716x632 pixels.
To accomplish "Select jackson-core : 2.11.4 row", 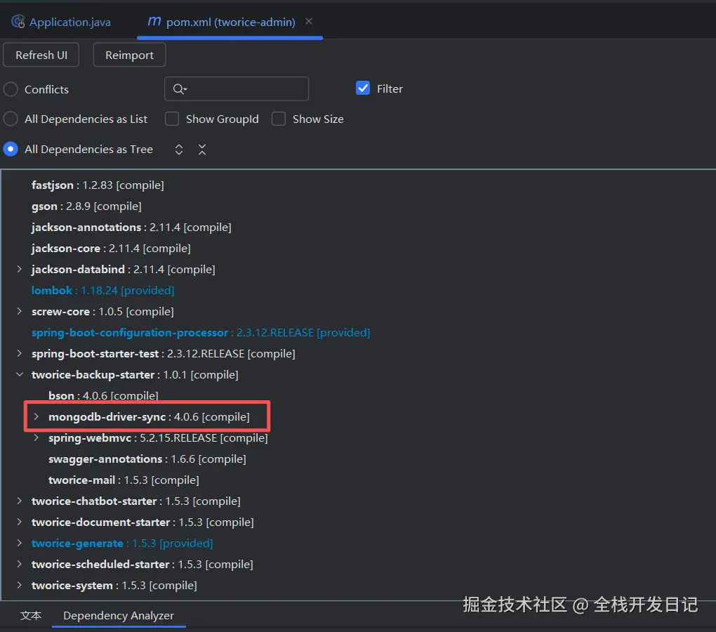I will pyautogui.click(x=111, y=248).
